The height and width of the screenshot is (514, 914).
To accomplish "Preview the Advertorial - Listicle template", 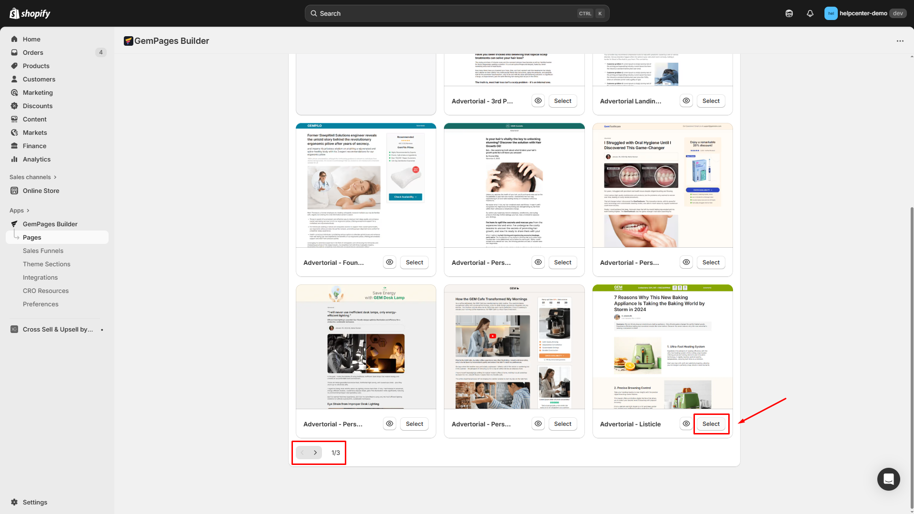I will click(686, 423).
